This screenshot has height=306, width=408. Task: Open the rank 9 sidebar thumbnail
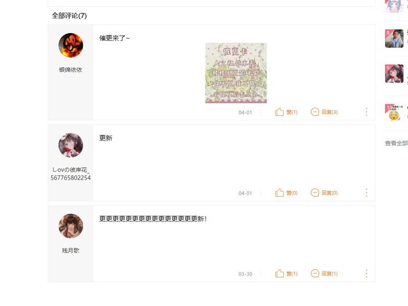394,74
